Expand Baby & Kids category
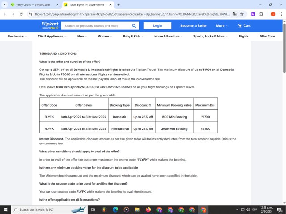The image size is (286, 214). 133,36
